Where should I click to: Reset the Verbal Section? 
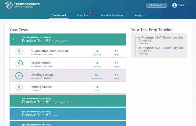pos(116,63)
